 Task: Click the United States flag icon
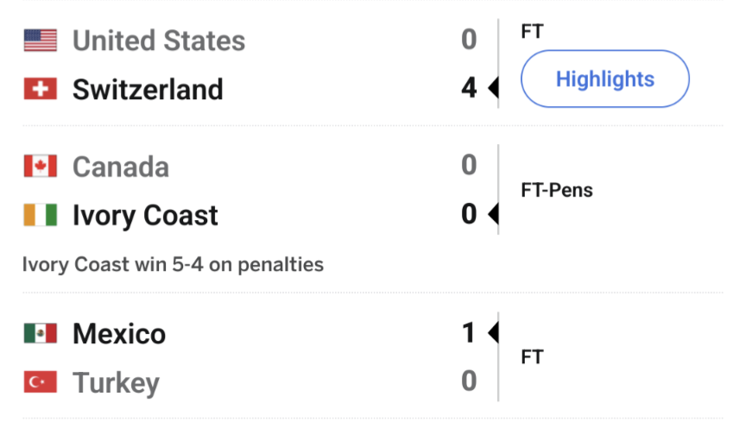coord(41,41)
